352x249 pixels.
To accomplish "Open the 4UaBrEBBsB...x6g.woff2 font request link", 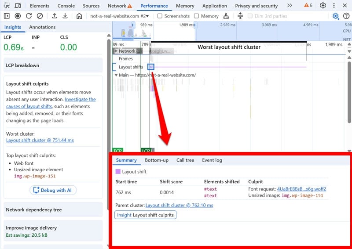I will coord(301,189).
